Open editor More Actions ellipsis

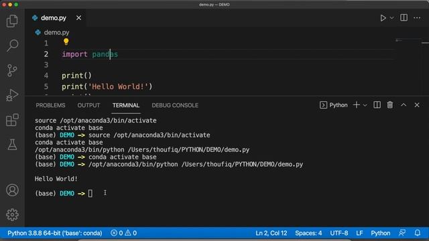point(417,18)
